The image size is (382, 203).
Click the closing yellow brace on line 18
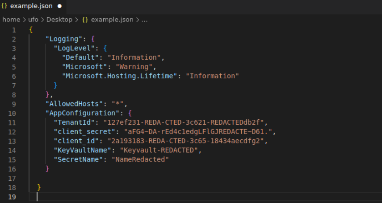[x=39, y=187]
